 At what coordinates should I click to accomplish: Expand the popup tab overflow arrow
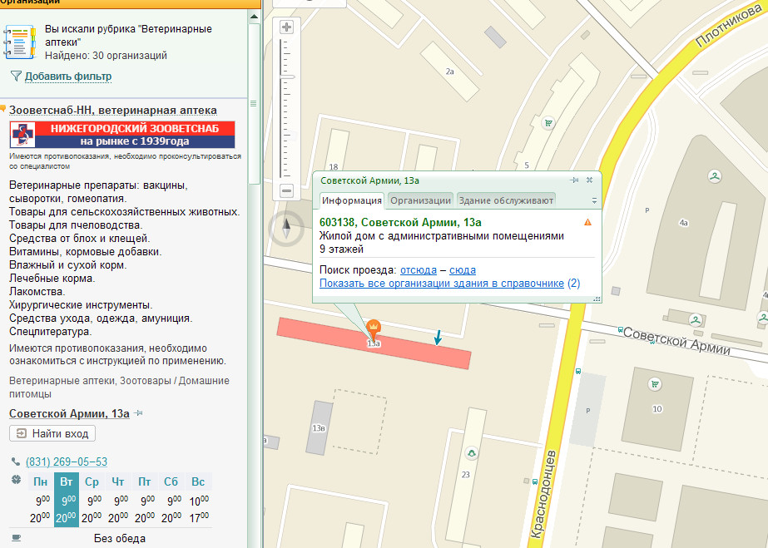tap(594, 200)
